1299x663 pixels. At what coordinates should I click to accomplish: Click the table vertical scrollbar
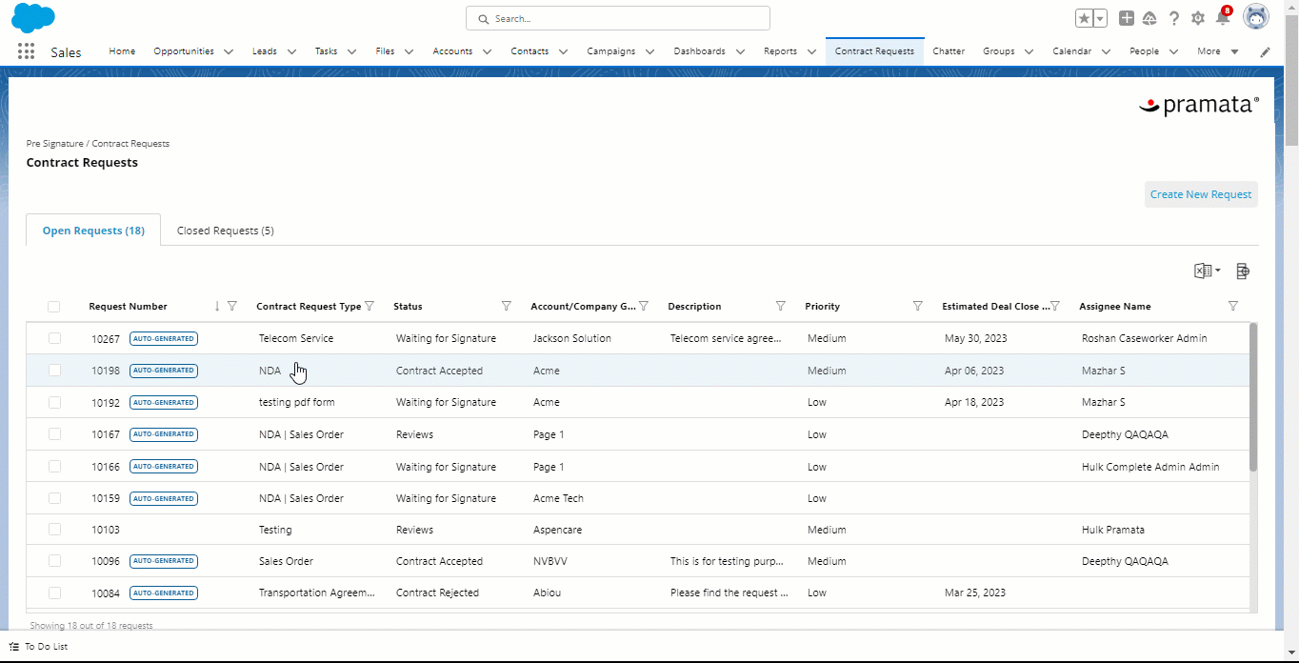(x=1253, y=396)
